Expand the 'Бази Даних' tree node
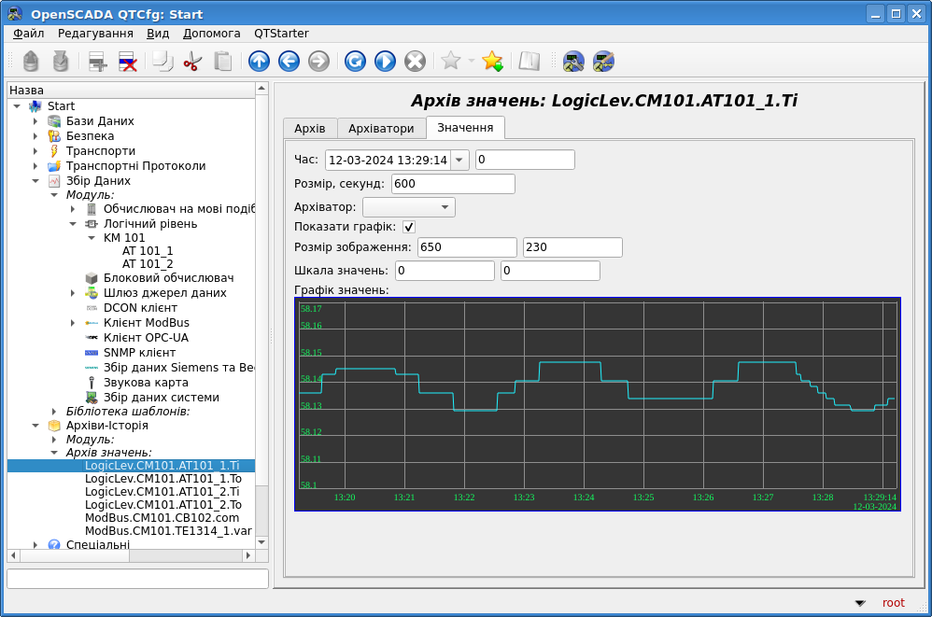The height and width of the screenshot is (617, 932). point(35,121)
